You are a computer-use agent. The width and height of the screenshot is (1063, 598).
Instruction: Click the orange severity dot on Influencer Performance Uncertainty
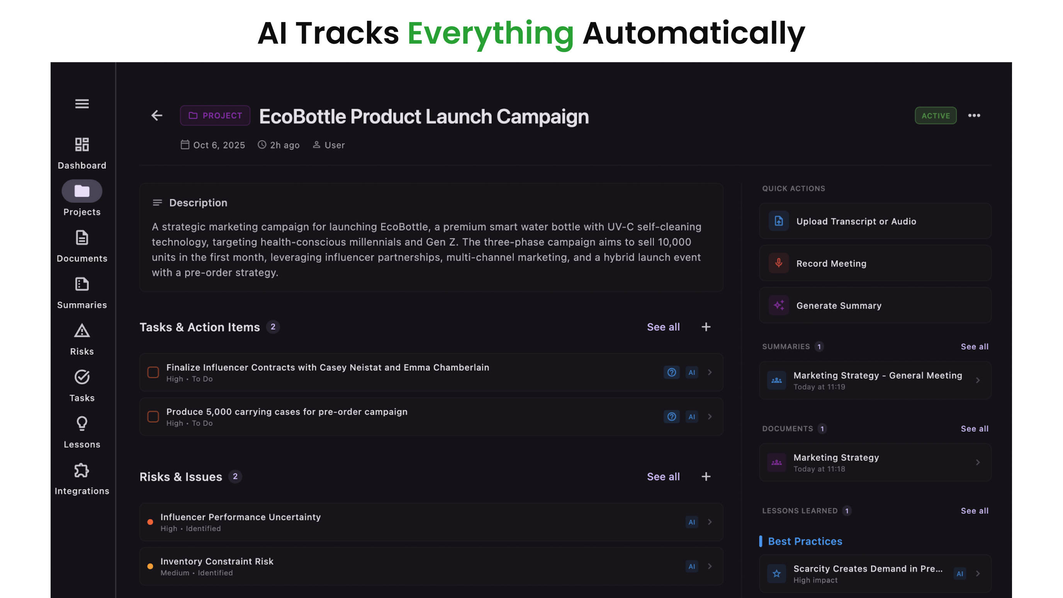(x=151, y=522)
